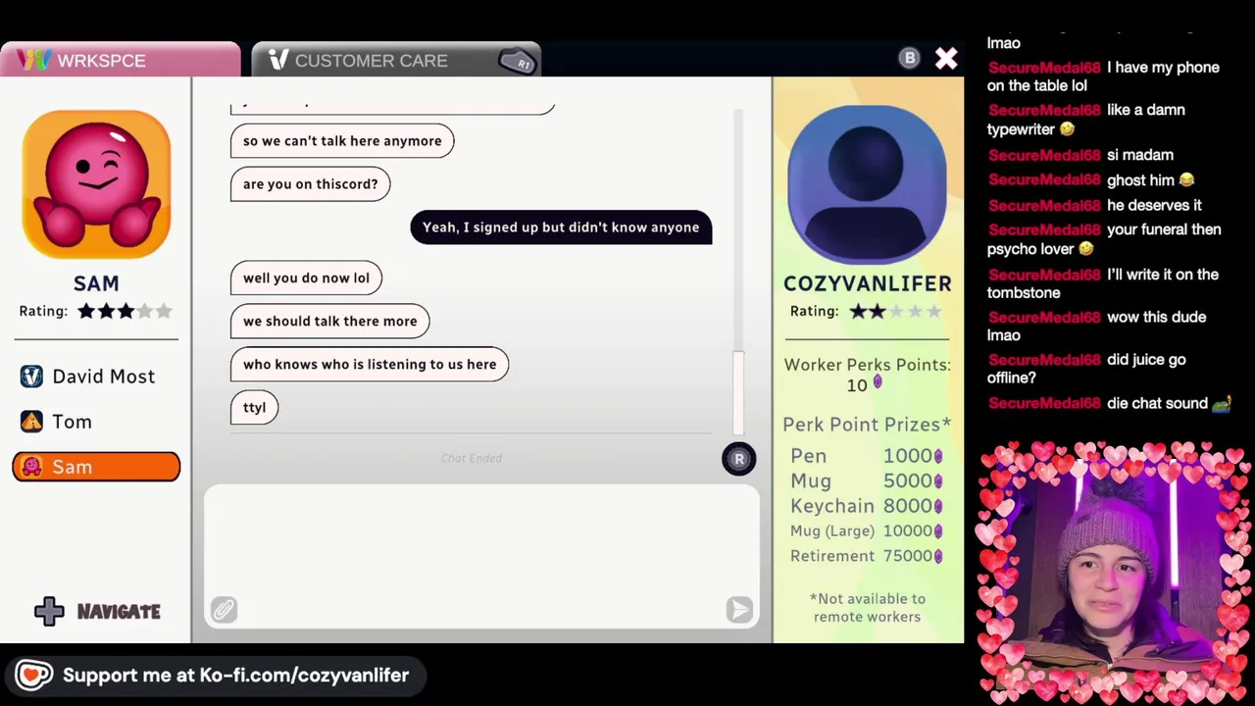Click message 'are you on thiscord?'
Image resolution: width=1255 pixels, height=706 pixels.
(311, 184)
